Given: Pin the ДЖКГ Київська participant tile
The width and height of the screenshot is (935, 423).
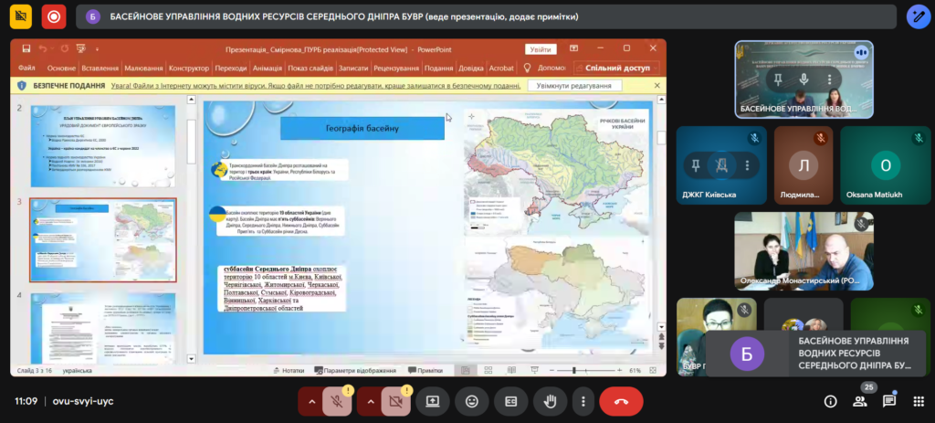Looking at the screenshot, I should [696, 165].
